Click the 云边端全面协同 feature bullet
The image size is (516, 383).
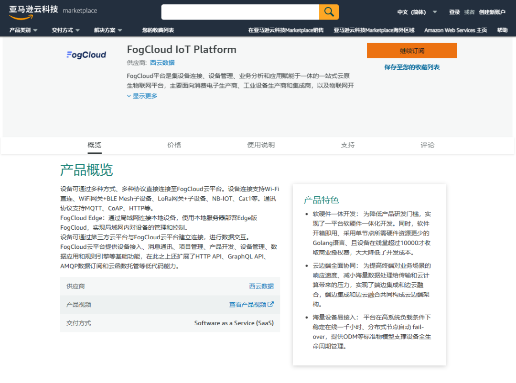(x=372, y=285)
